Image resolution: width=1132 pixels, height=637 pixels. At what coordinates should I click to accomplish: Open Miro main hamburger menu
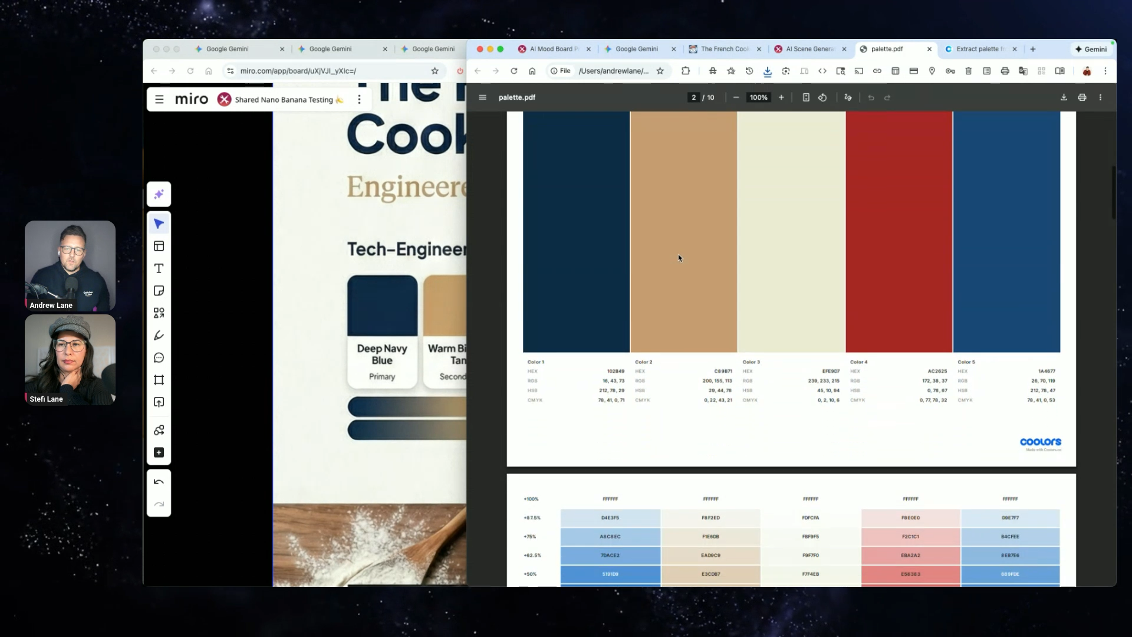click(159, 99)
